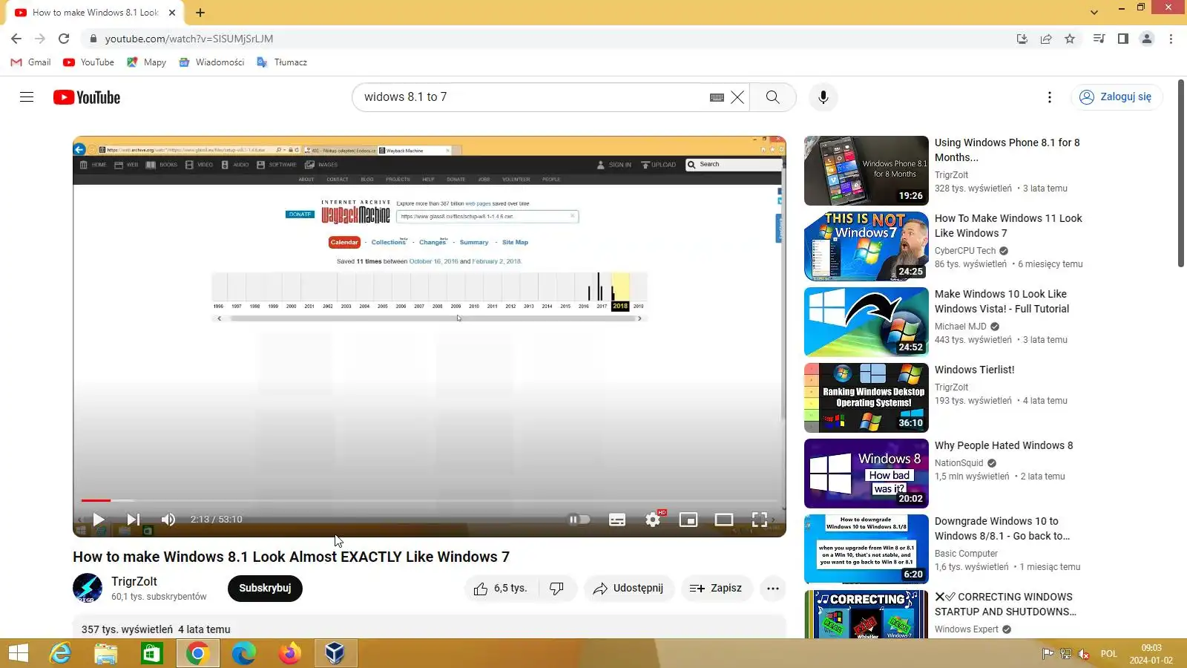Viewport: 1187px width, 668px height.
Task: Switch to miniplayer mode
Action: click(x=688, y=520)
